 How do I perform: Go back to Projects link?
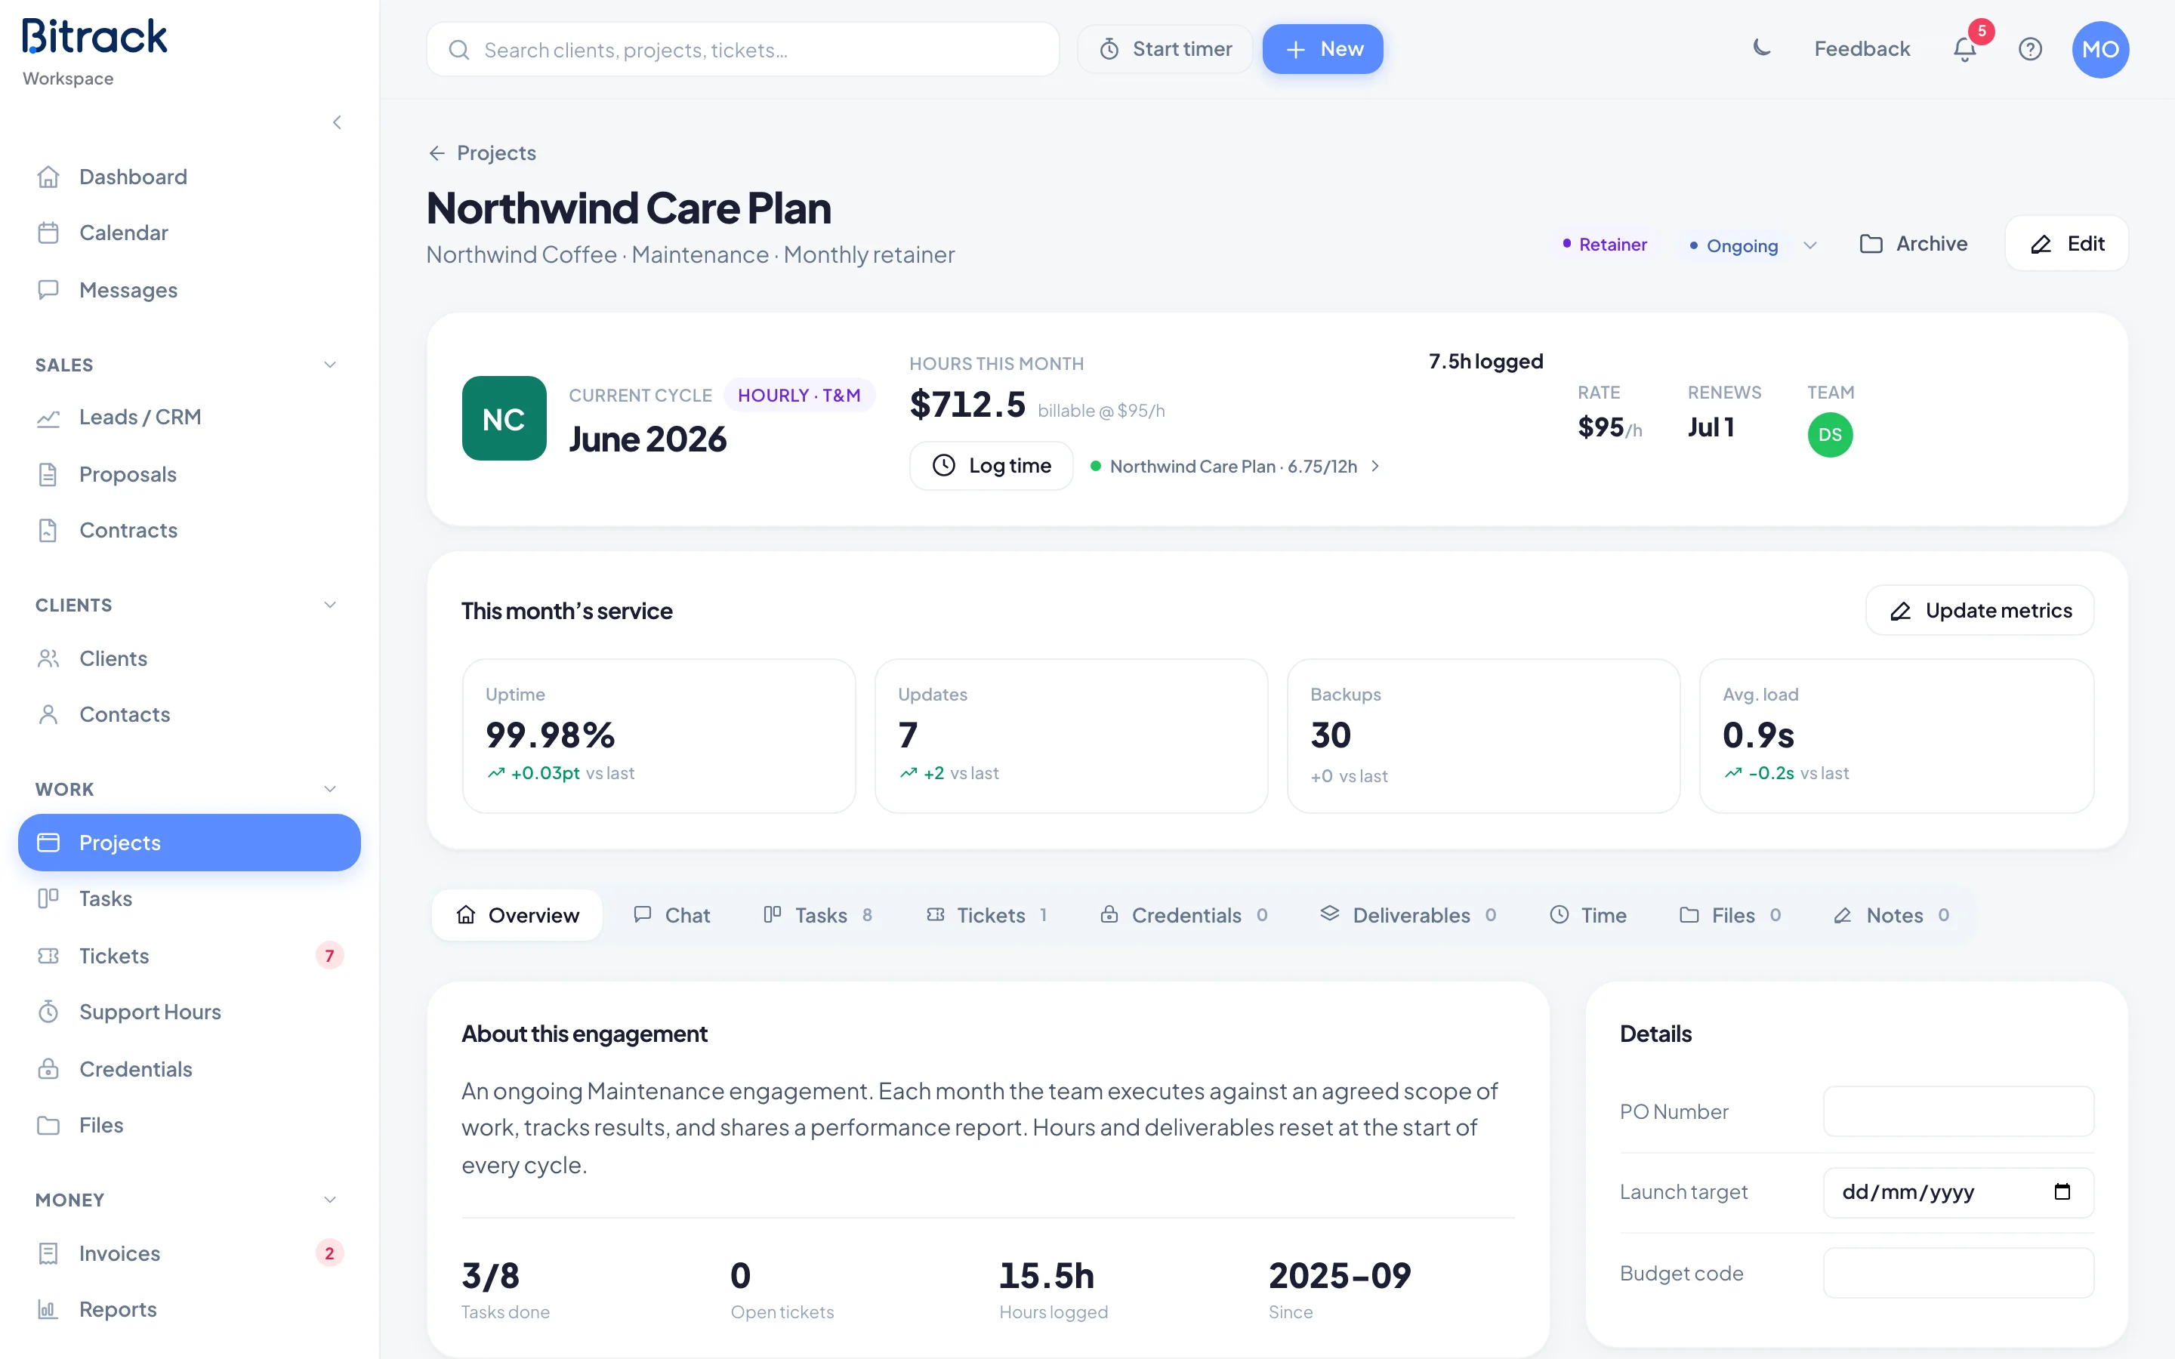pos(482,153)
